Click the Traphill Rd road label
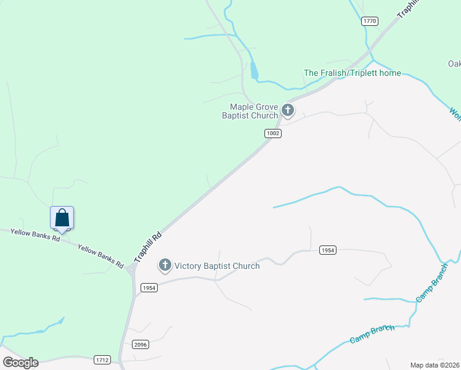Image resolution: width=461 pixels, height=370 pixels. tap(147, 247)
